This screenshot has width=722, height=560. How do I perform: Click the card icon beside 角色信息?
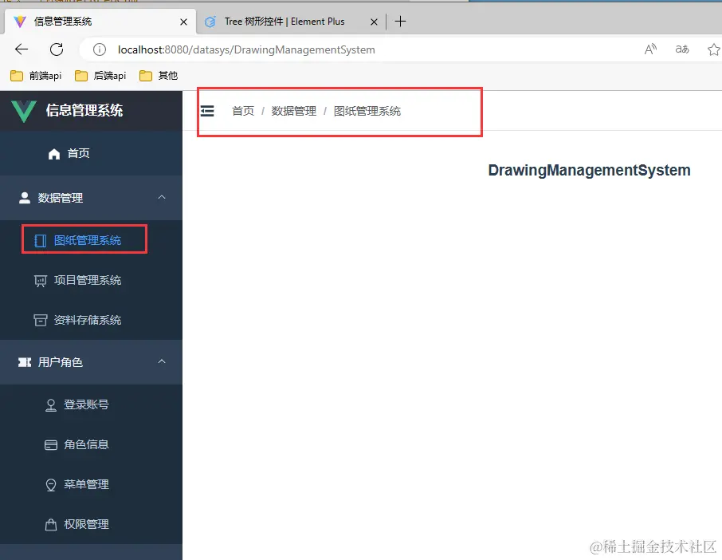[51, 445]
